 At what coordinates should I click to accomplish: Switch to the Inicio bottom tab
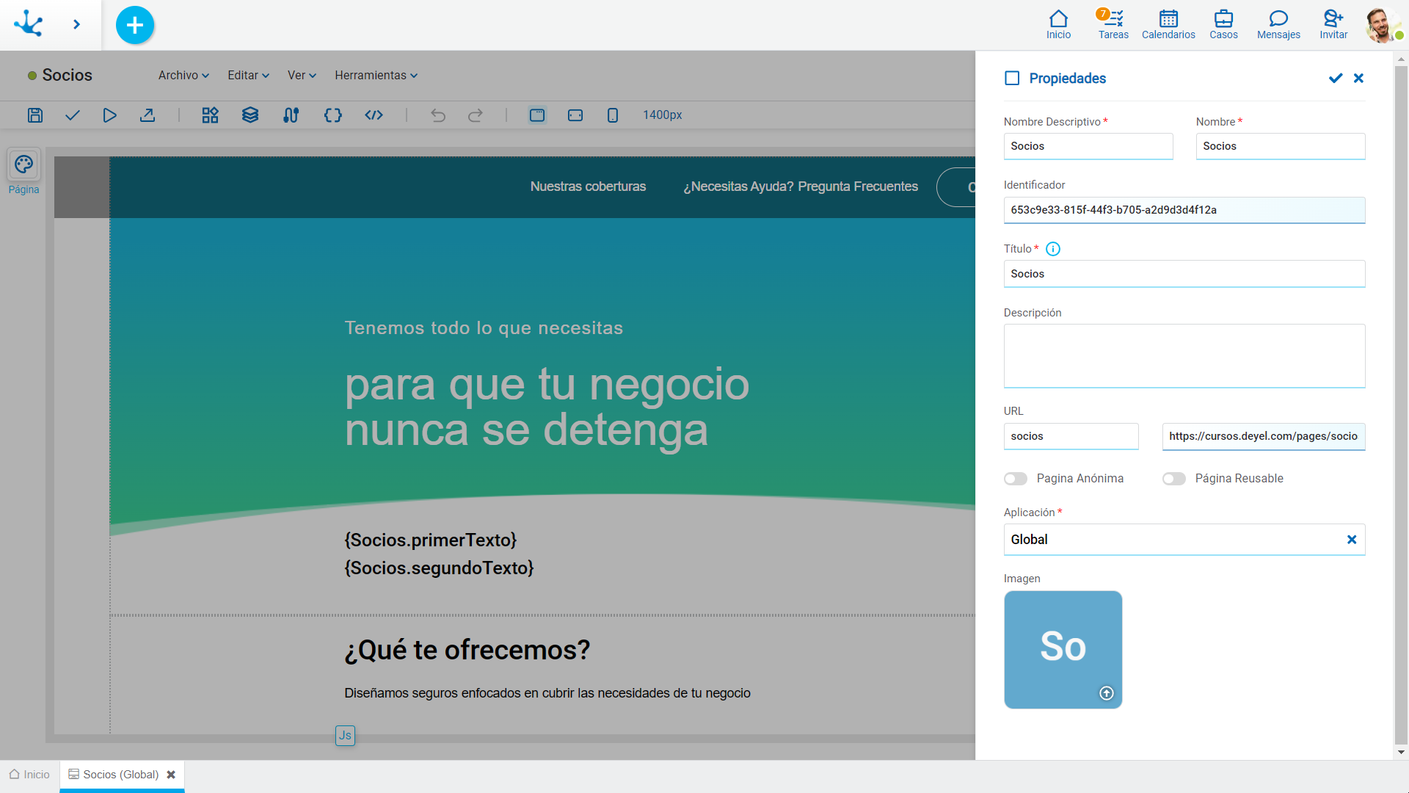(29, 775)
